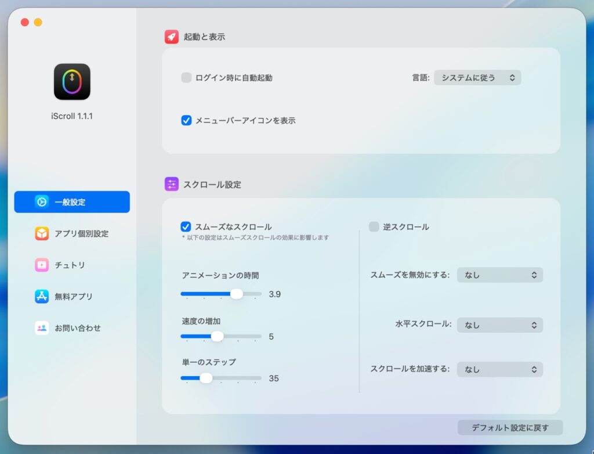Click the pink video icon for チュトリ
This screenshot has height=454, width=594.
(42, 265)
